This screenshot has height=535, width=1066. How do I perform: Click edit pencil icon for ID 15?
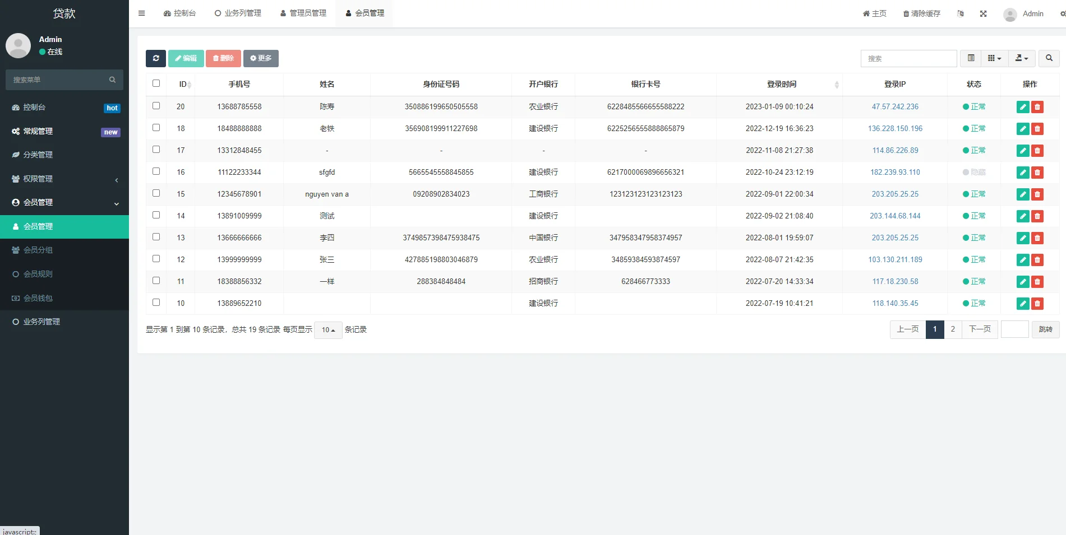1022,194
